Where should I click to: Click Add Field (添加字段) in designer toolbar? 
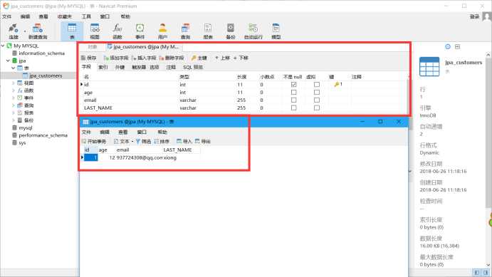116,58
